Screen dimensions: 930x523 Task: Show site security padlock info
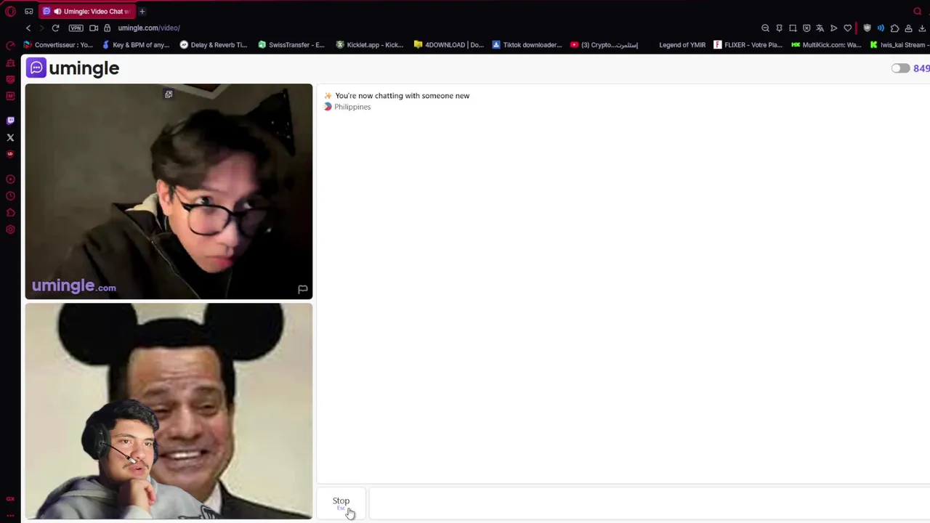click(x=107, y=28)
